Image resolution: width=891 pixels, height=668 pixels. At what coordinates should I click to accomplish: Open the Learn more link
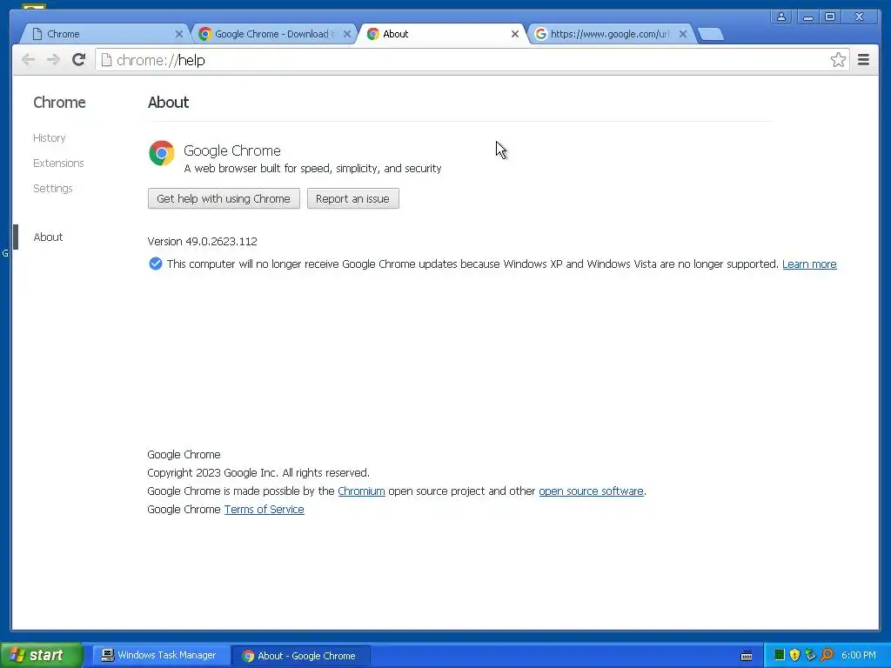[809, 264]
